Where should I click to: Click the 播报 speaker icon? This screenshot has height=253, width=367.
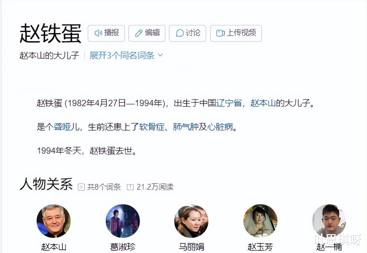pyautogui.click(x=98, y=33)
